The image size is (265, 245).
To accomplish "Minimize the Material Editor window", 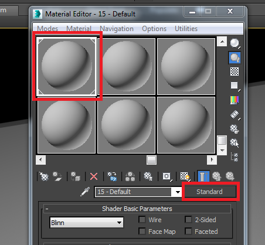I will (x=192, y=12).
